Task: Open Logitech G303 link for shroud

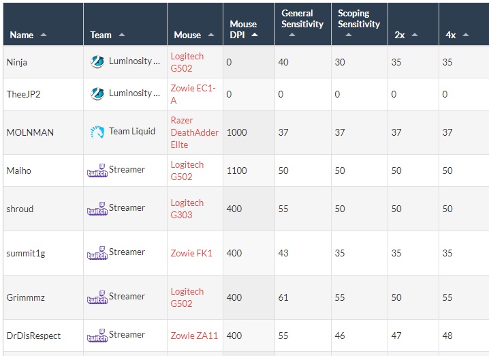Action: (187, 209)
